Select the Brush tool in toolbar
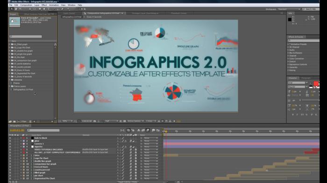Image resolution: width=327 pixels, height=183 pixels. (x=54, y=9)
